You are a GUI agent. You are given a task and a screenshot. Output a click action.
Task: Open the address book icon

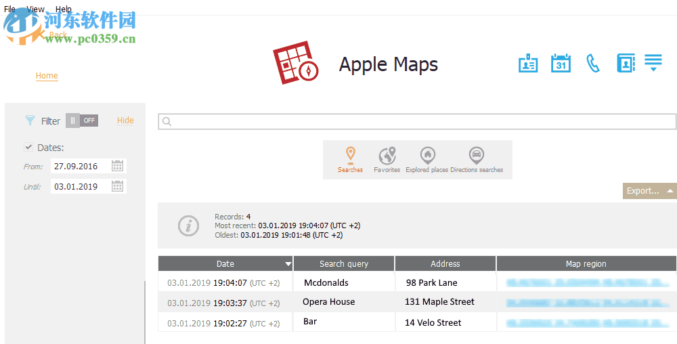[626, 64]
